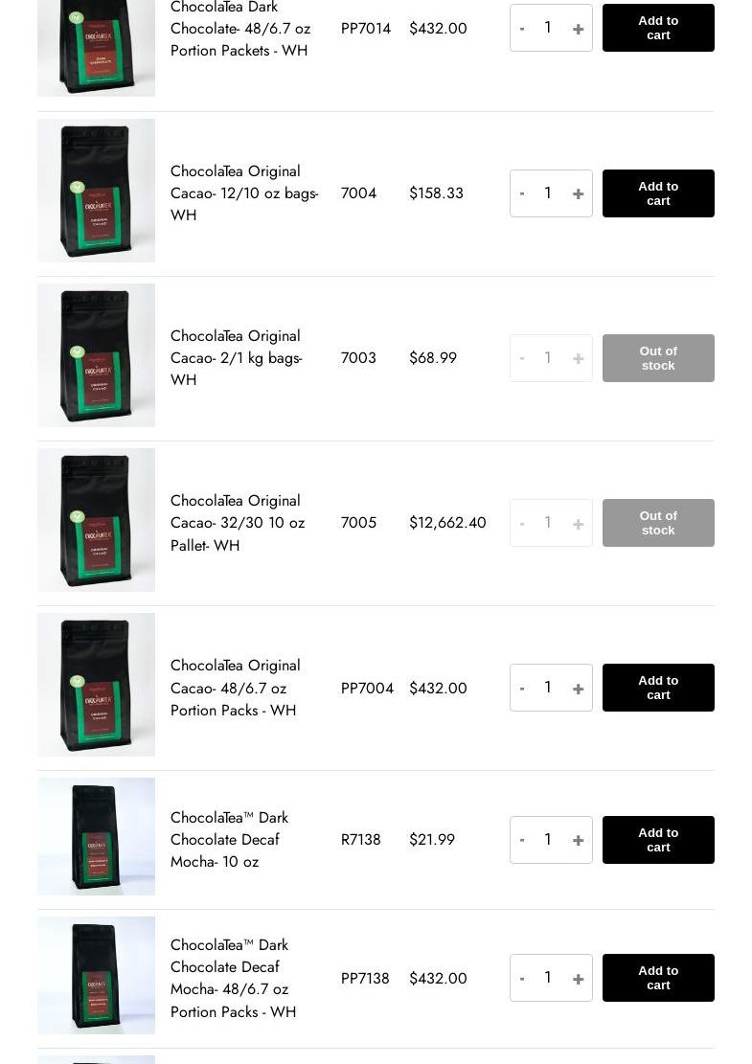Viewport: 752px width, 1064px height.
Task: Add Dark Chocolate PP7014 to cart
Action: click(x=658, y=28)
